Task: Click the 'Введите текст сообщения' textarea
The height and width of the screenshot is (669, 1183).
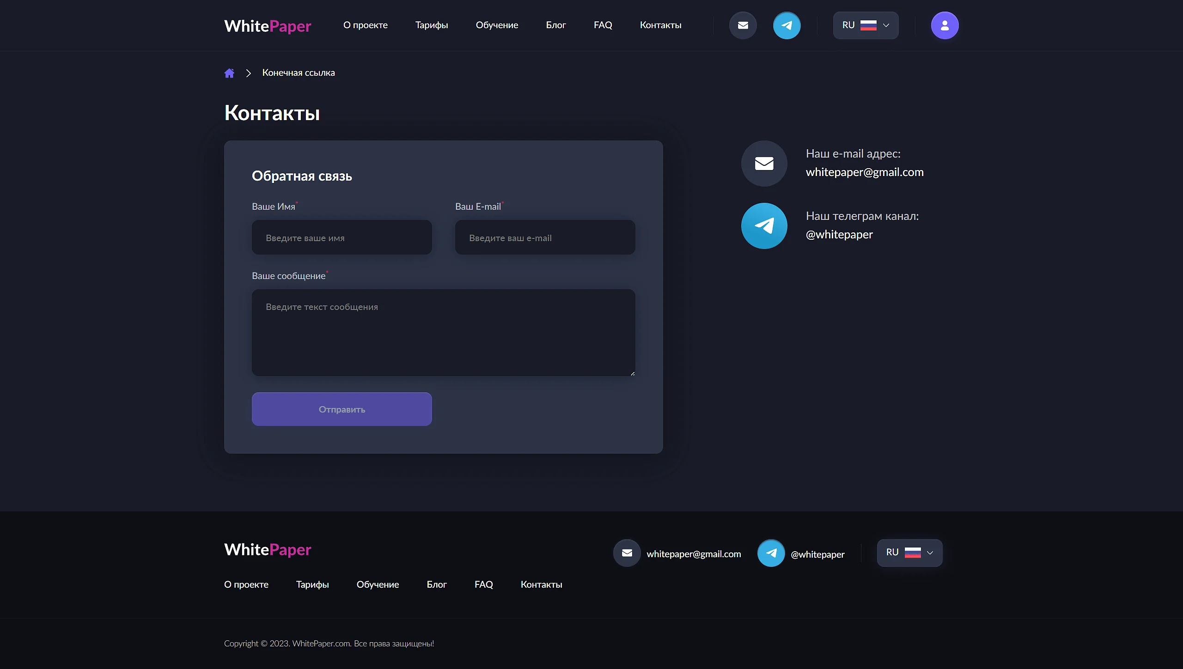Action: pyautogui.click(x=443, y=333)
